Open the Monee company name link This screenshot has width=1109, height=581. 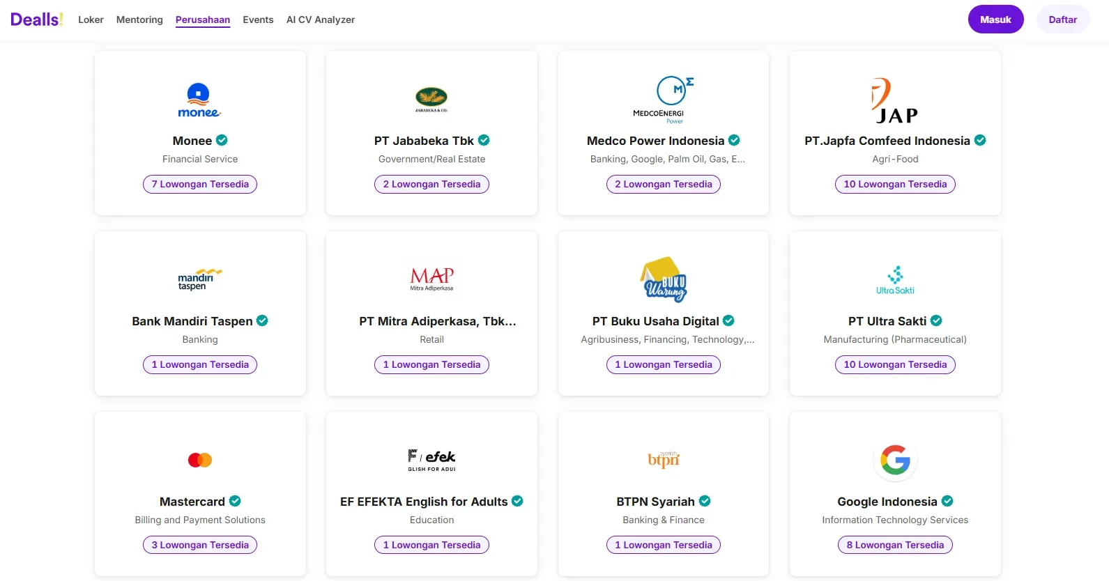click(x=192, y=141)
